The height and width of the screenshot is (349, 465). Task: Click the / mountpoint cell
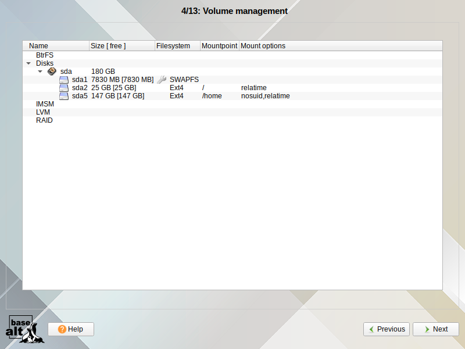[203, 88]
